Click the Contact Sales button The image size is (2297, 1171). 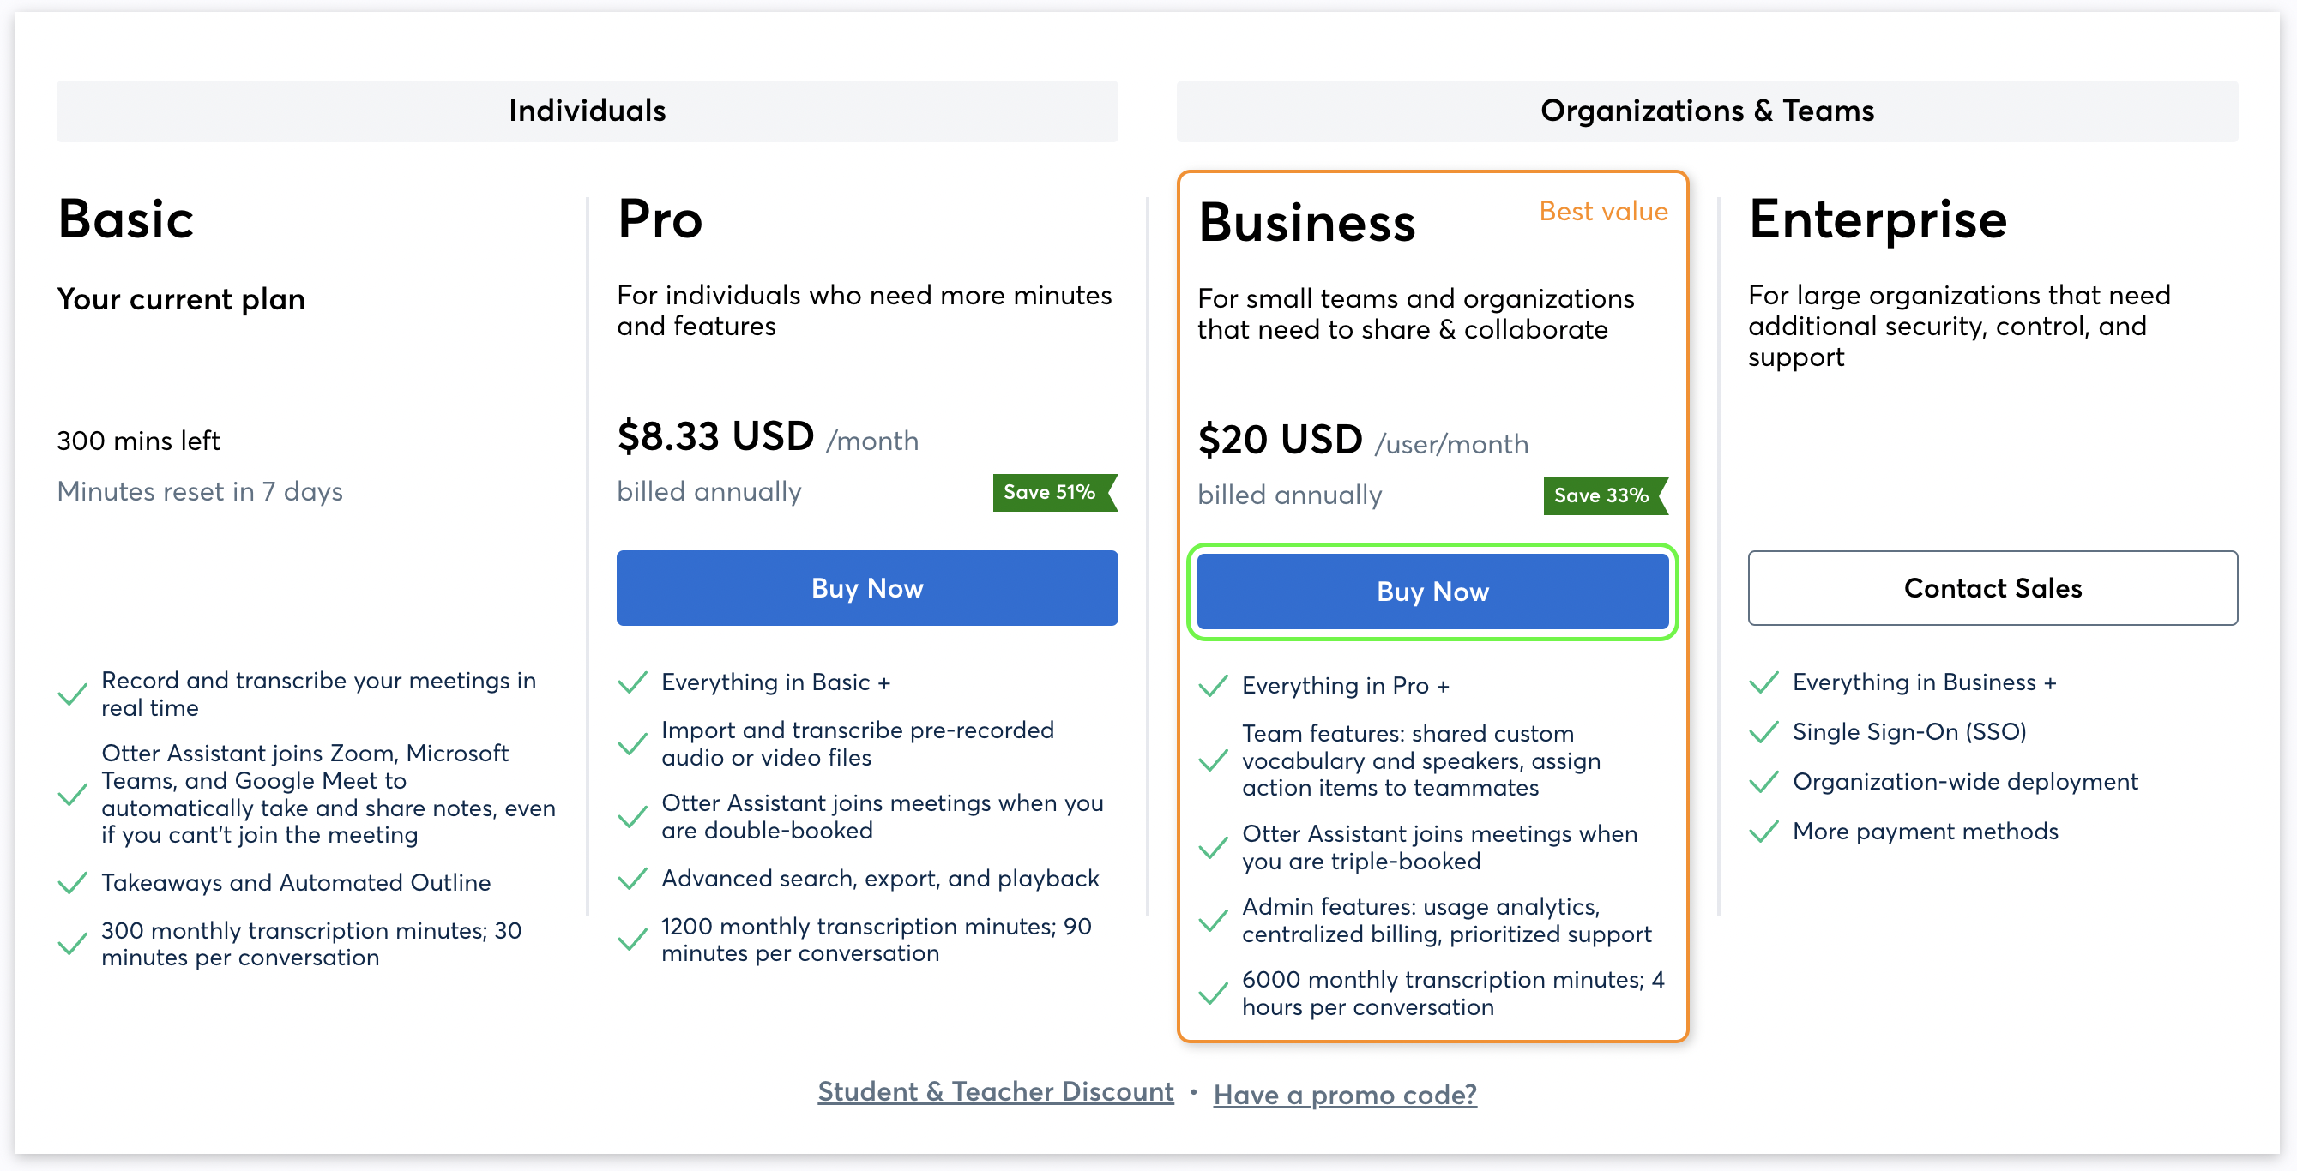(x=1992, y=587)
